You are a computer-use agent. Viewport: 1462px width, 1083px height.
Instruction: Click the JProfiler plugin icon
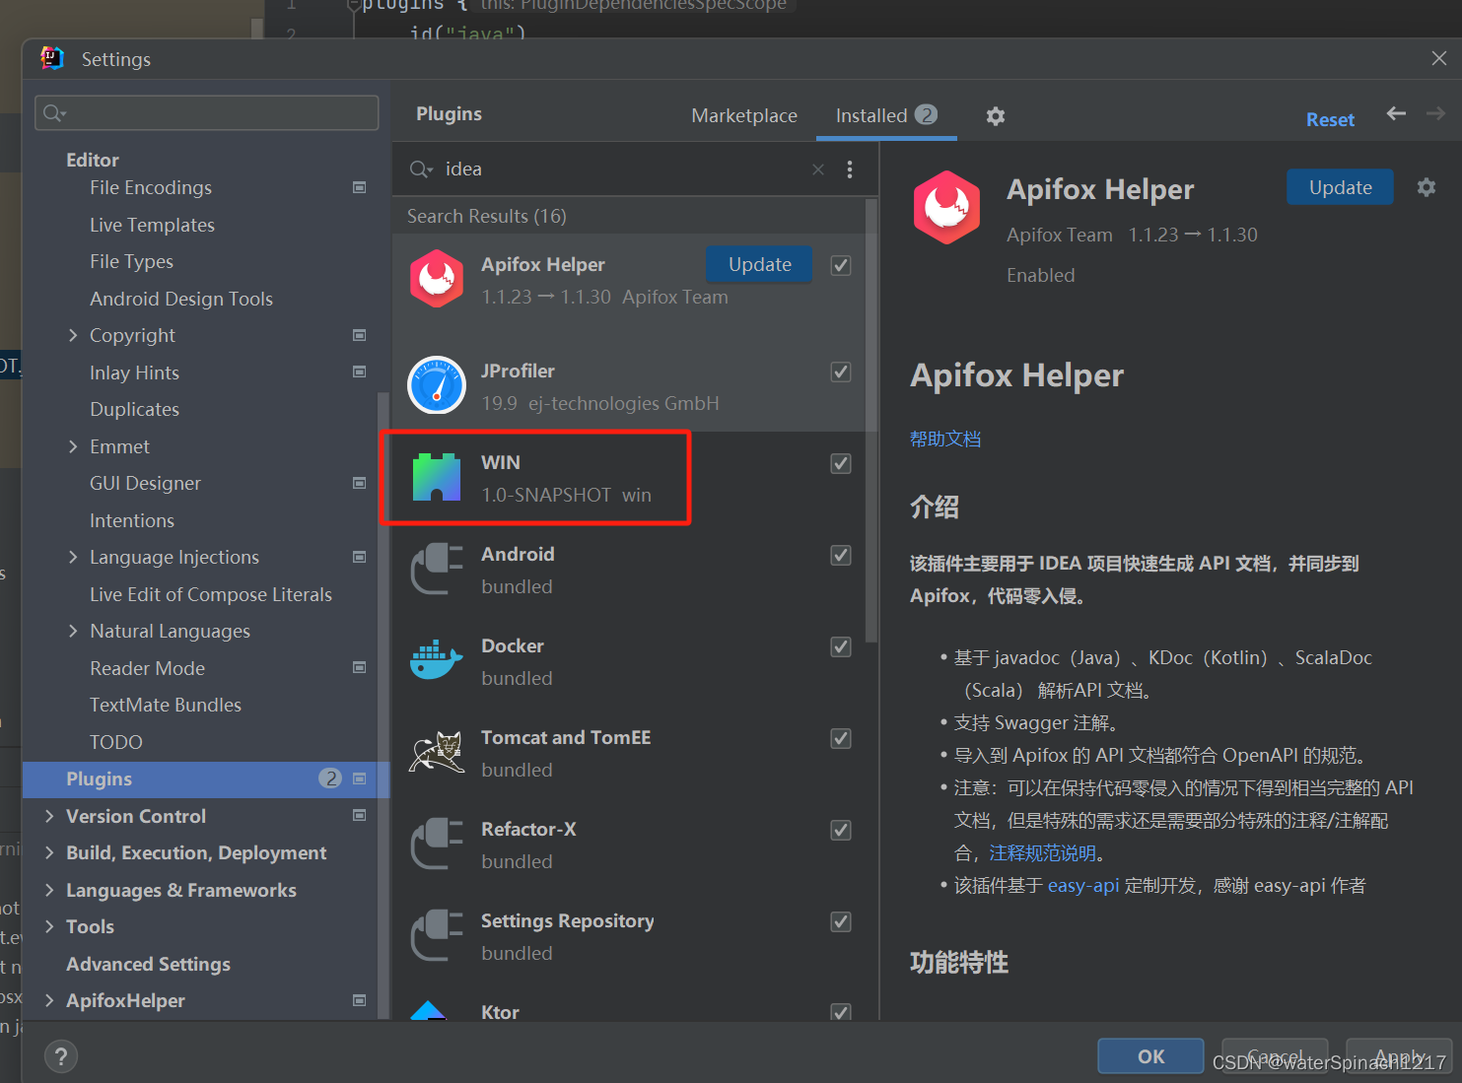(437, 385)
